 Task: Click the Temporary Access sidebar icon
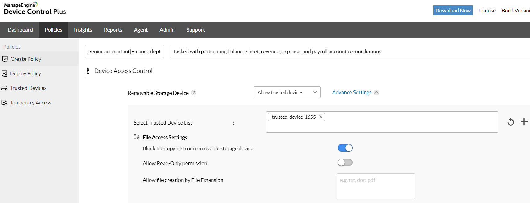pos(4,103)
